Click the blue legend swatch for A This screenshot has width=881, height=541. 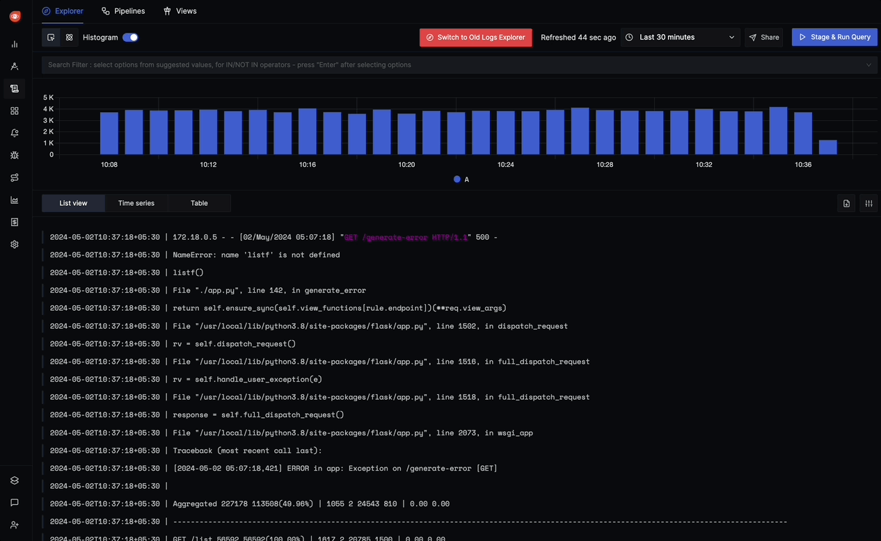pyautogui.click(x=457, y=179)
